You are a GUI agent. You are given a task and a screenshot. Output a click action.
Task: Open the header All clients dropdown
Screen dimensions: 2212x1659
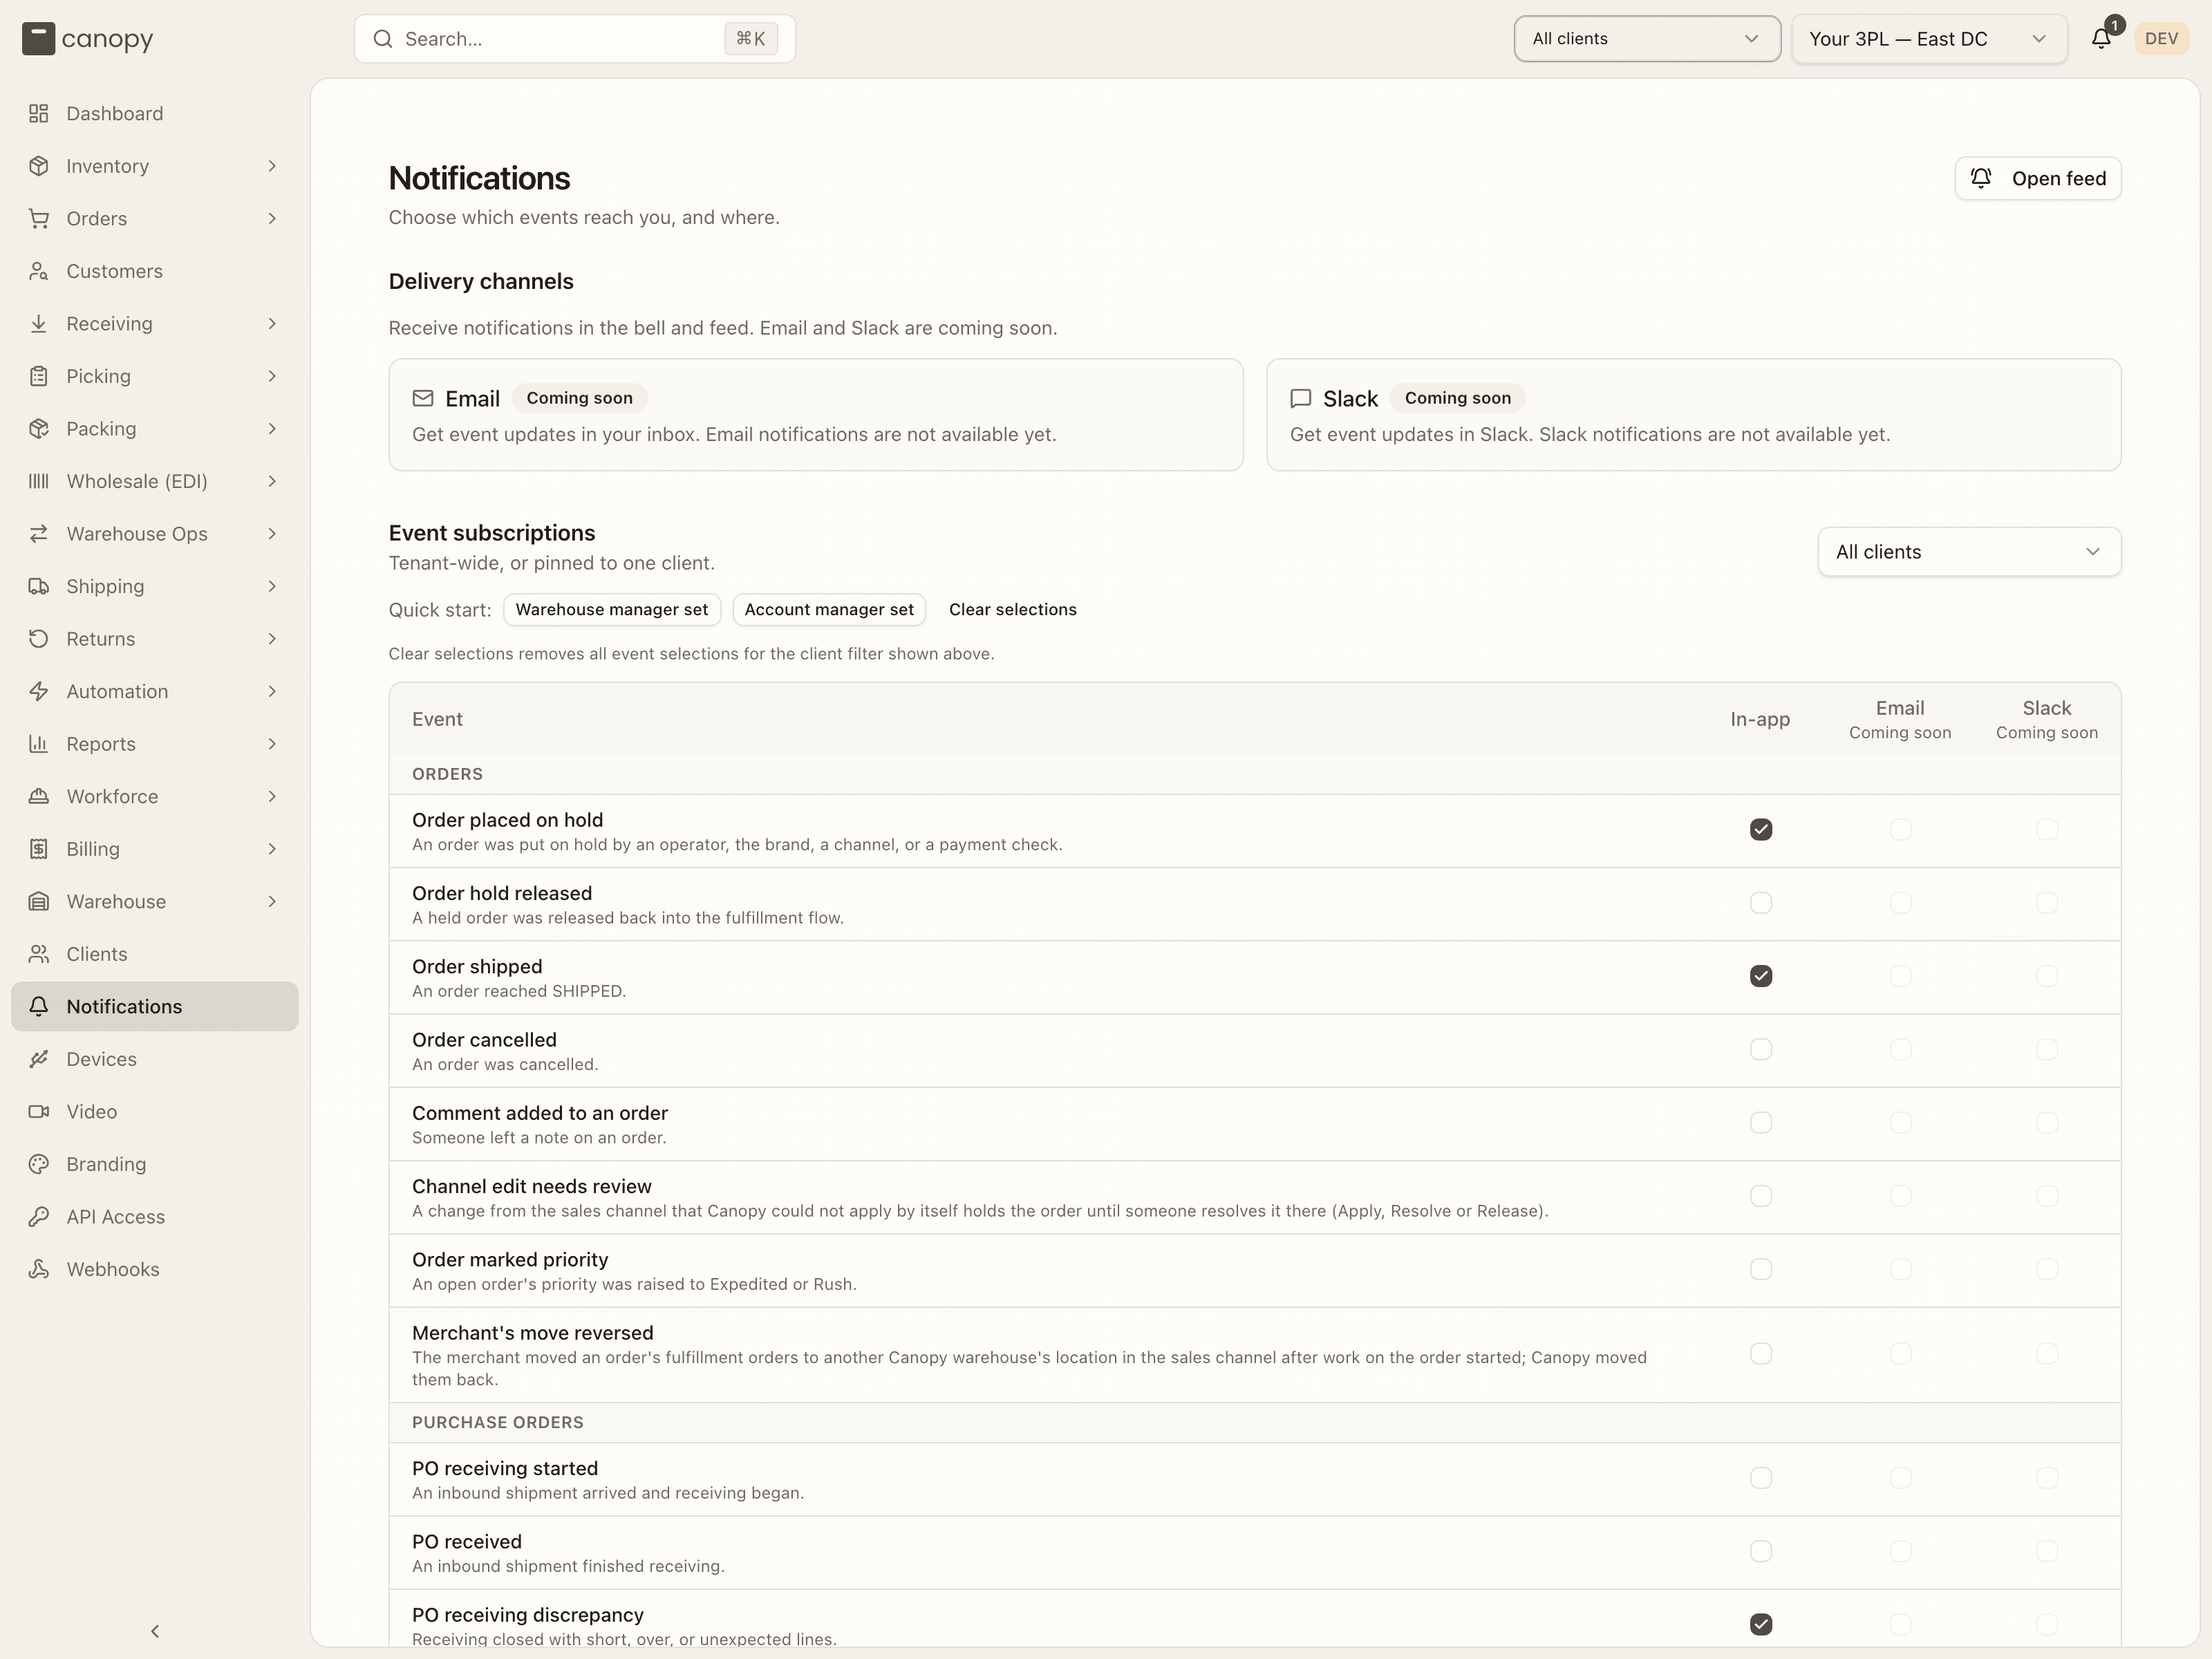(x=1647, y=39)
